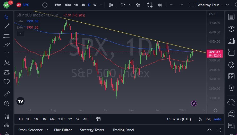Screen dimensions: 237x135
Task: Select the daily D timeframe
Action: (x=89, y=5)
